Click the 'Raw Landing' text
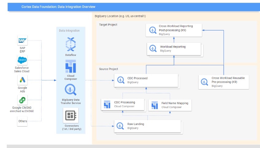Viewport: 260px width, 148px height. coord(136,124)
